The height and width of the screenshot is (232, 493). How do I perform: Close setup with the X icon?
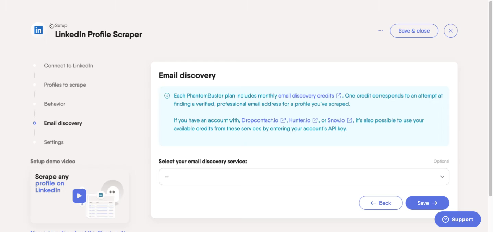450,31
